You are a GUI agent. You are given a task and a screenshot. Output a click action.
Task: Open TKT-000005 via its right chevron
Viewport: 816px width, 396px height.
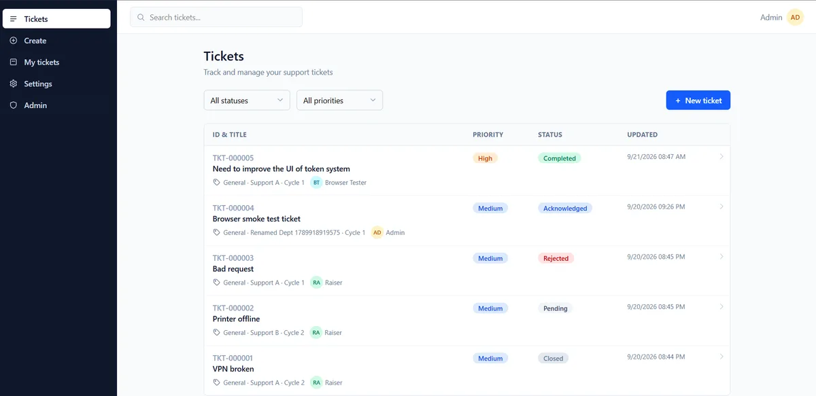pos(721,156)
